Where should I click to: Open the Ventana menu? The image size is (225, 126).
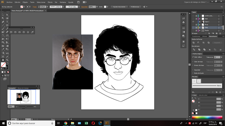tap(63, 2)
